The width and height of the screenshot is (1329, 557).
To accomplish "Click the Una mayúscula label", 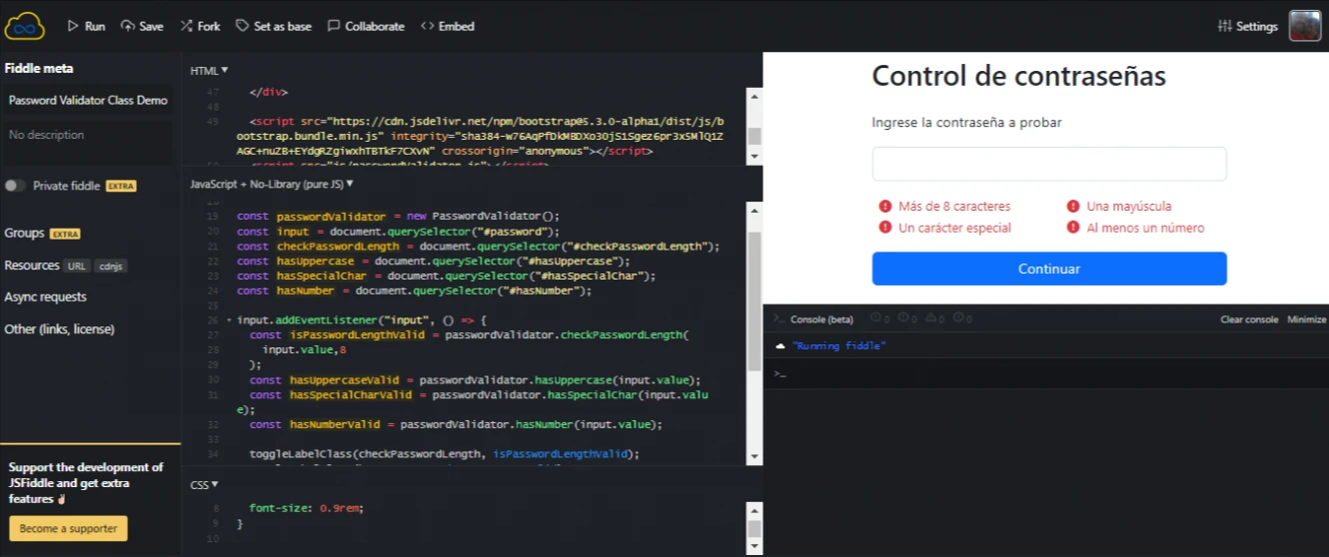I will pyautogui.click(x=1129, y=207).
